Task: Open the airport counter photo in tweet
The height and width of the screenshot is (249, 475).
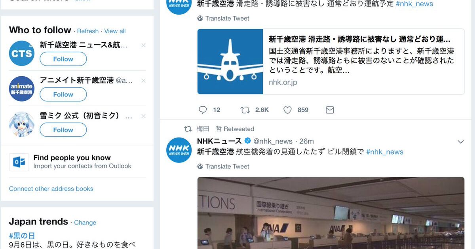Action: (331, 213)
